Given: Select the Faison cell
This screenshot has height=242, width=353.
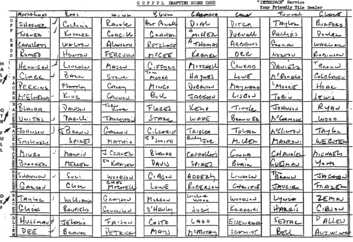Looking at the screenshot, I should (x=118, y=221).
